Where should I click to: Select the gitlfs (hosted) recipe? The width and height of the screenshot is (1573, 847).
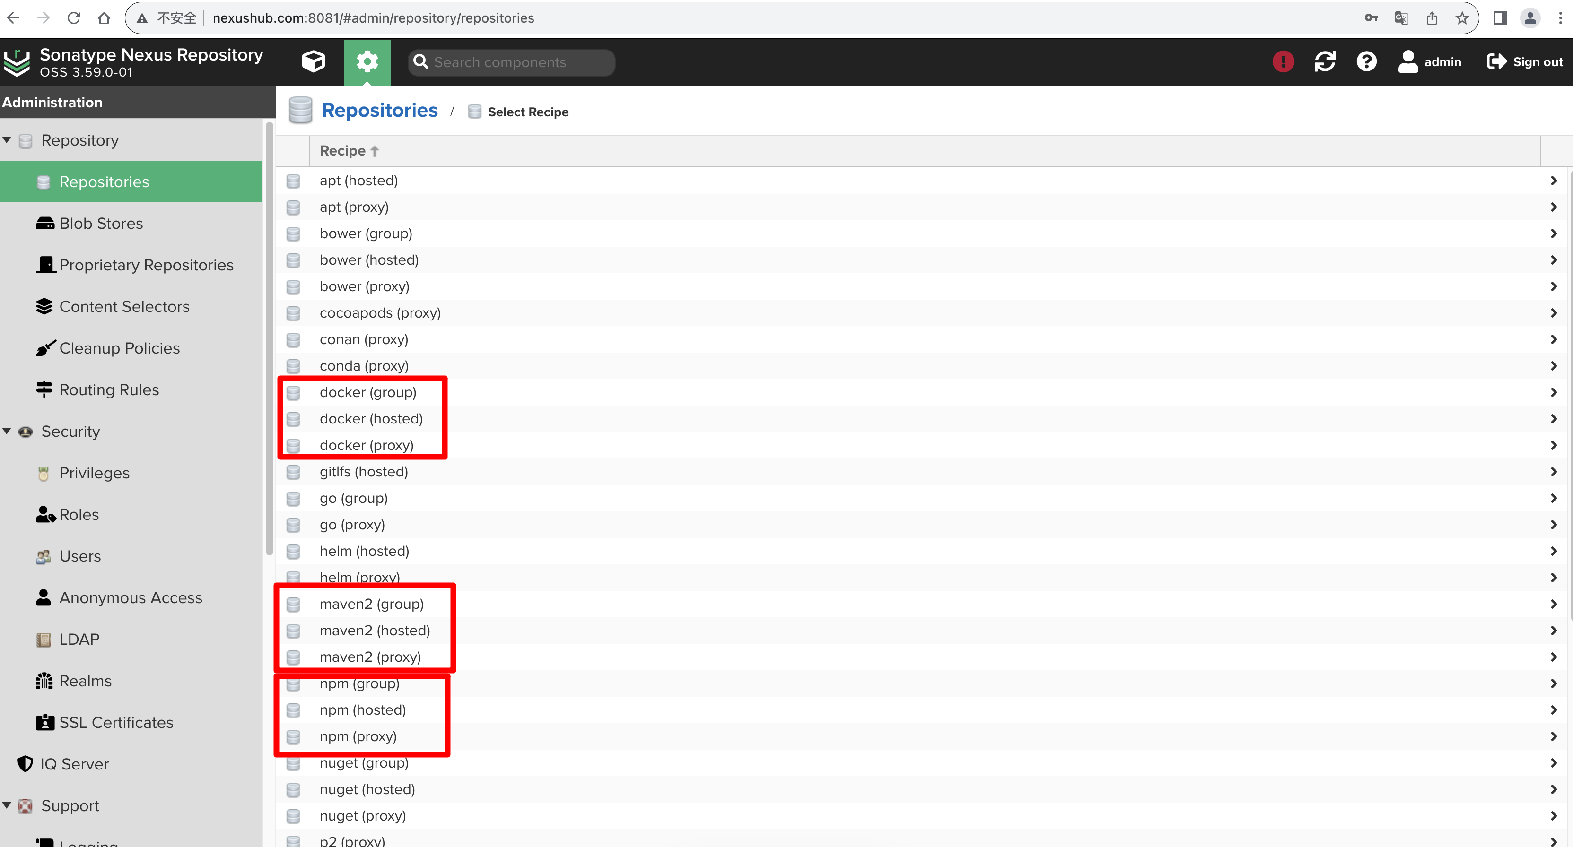pos(922,472)
